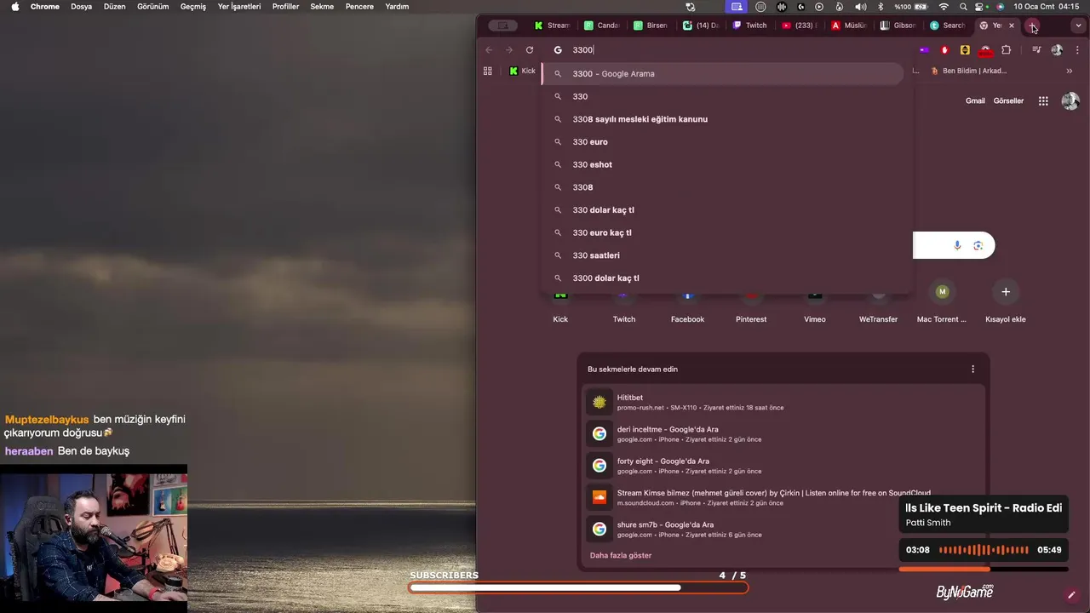Expand list with Daha fazla göster
The image size is (1090, 613).
pyautogui.click(x=621, y=555)
